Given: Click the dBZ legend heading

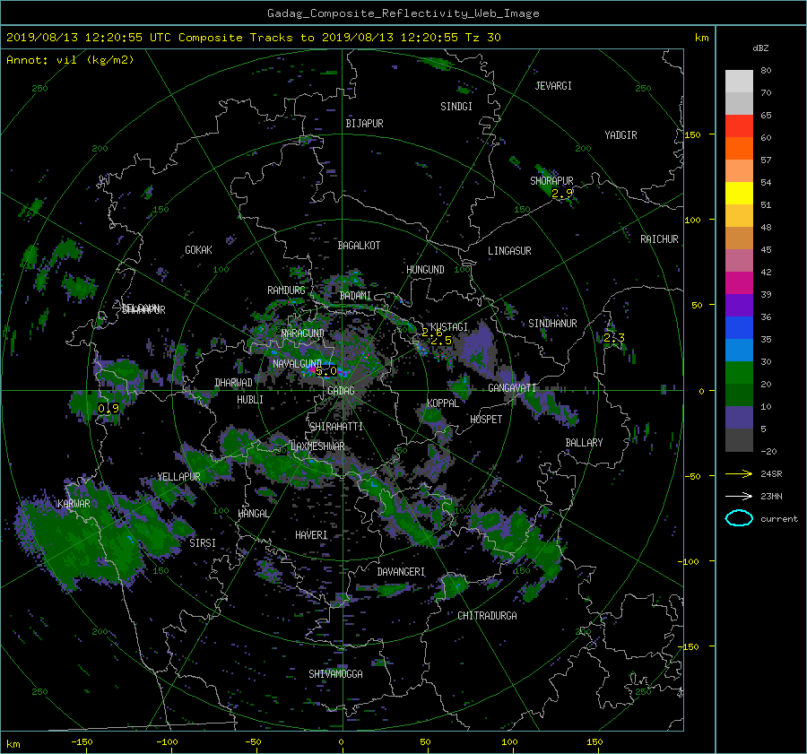Looking at the screenshot, I should pyautogui.click(x=760, y=48).
